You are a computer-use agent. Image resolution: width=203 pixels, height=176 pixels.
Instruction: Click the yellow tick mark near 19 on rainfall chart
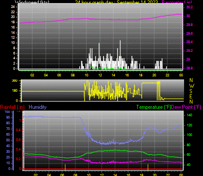148,167
